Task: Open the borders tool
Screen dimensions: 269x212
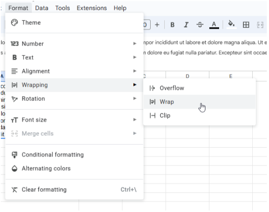Action: point(246,25)
